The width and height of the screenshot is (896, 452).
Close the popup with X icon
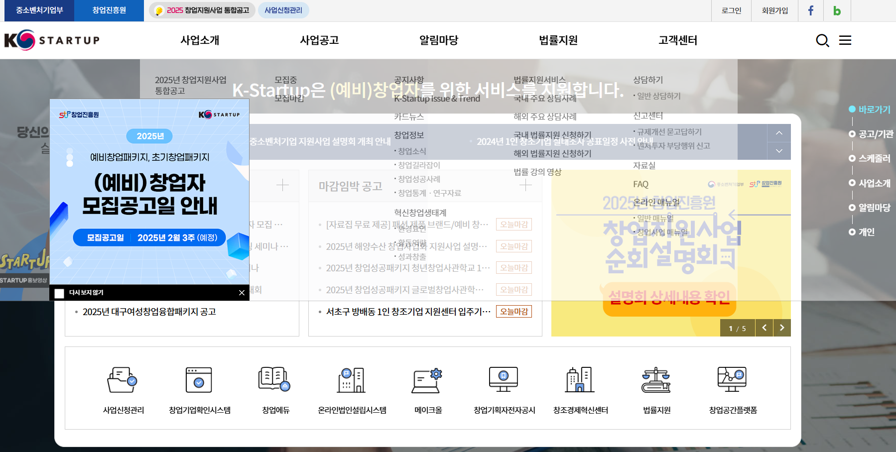[242, 293]
